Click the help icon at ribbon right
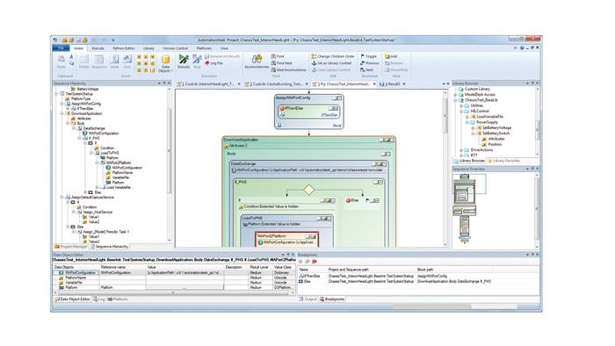The height and width of the screenshot is (346, 615). (522, 47)
